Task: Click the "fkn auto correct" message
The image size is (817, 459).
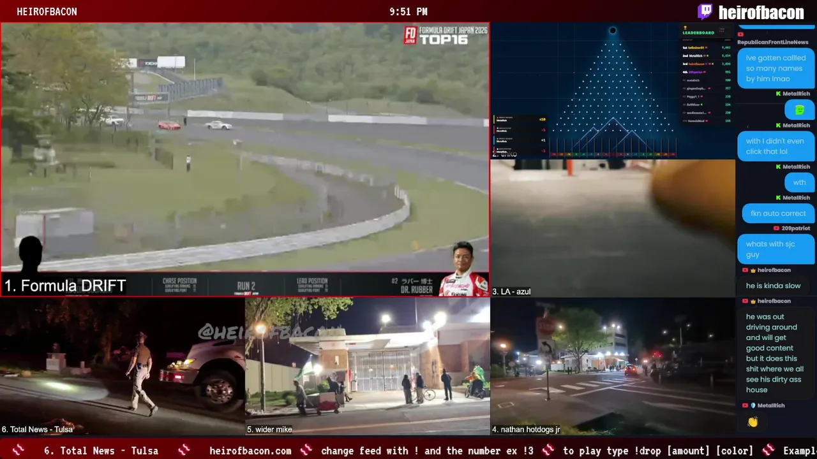Action: 778,214
